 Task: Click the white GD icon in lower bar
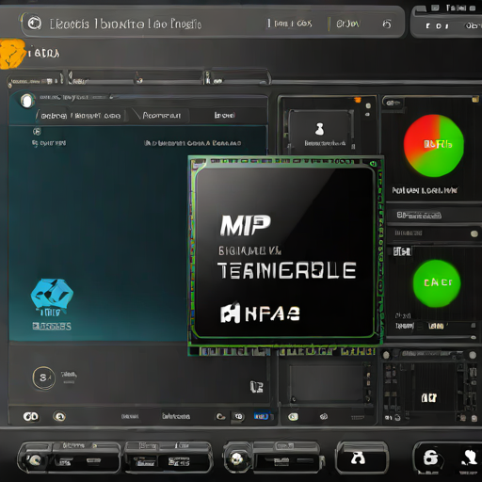pos(31,416)
